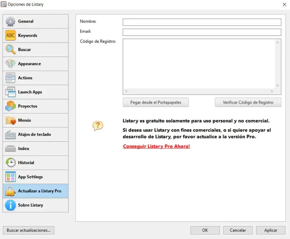Select Actualizar a Listary Pro label

point(40,191)
